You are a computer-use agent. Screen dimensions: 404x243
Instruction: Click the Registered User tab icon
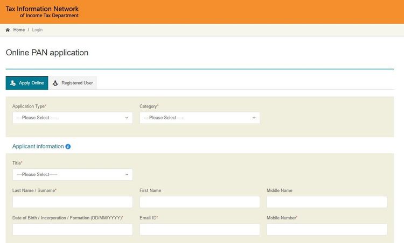coord(55,83)
